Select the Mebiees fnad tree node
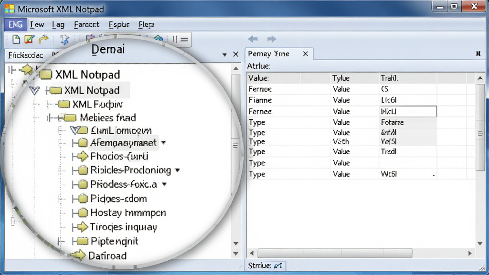Screen dimensions: 489x275 pos(108,117)
